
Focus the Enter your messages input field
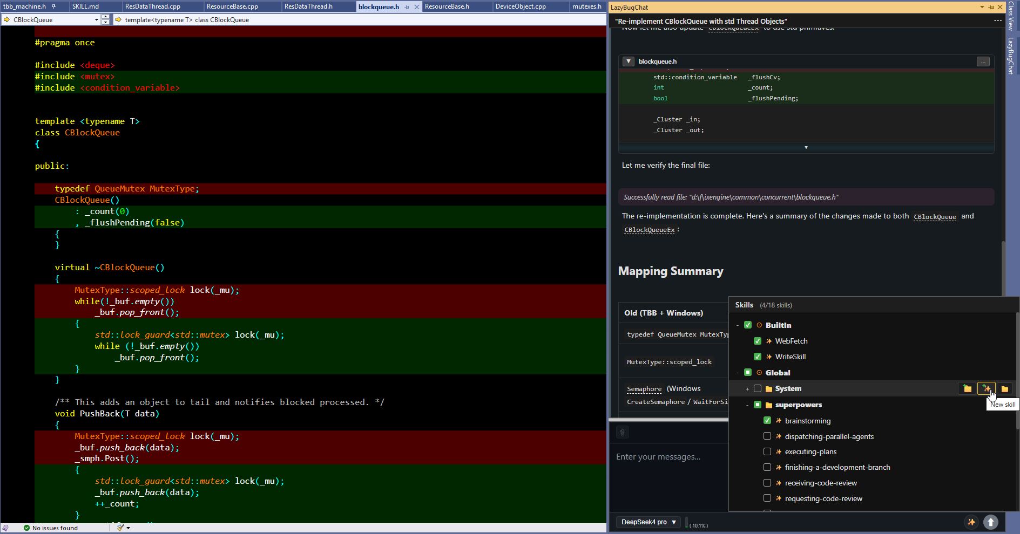pos(670,457)
